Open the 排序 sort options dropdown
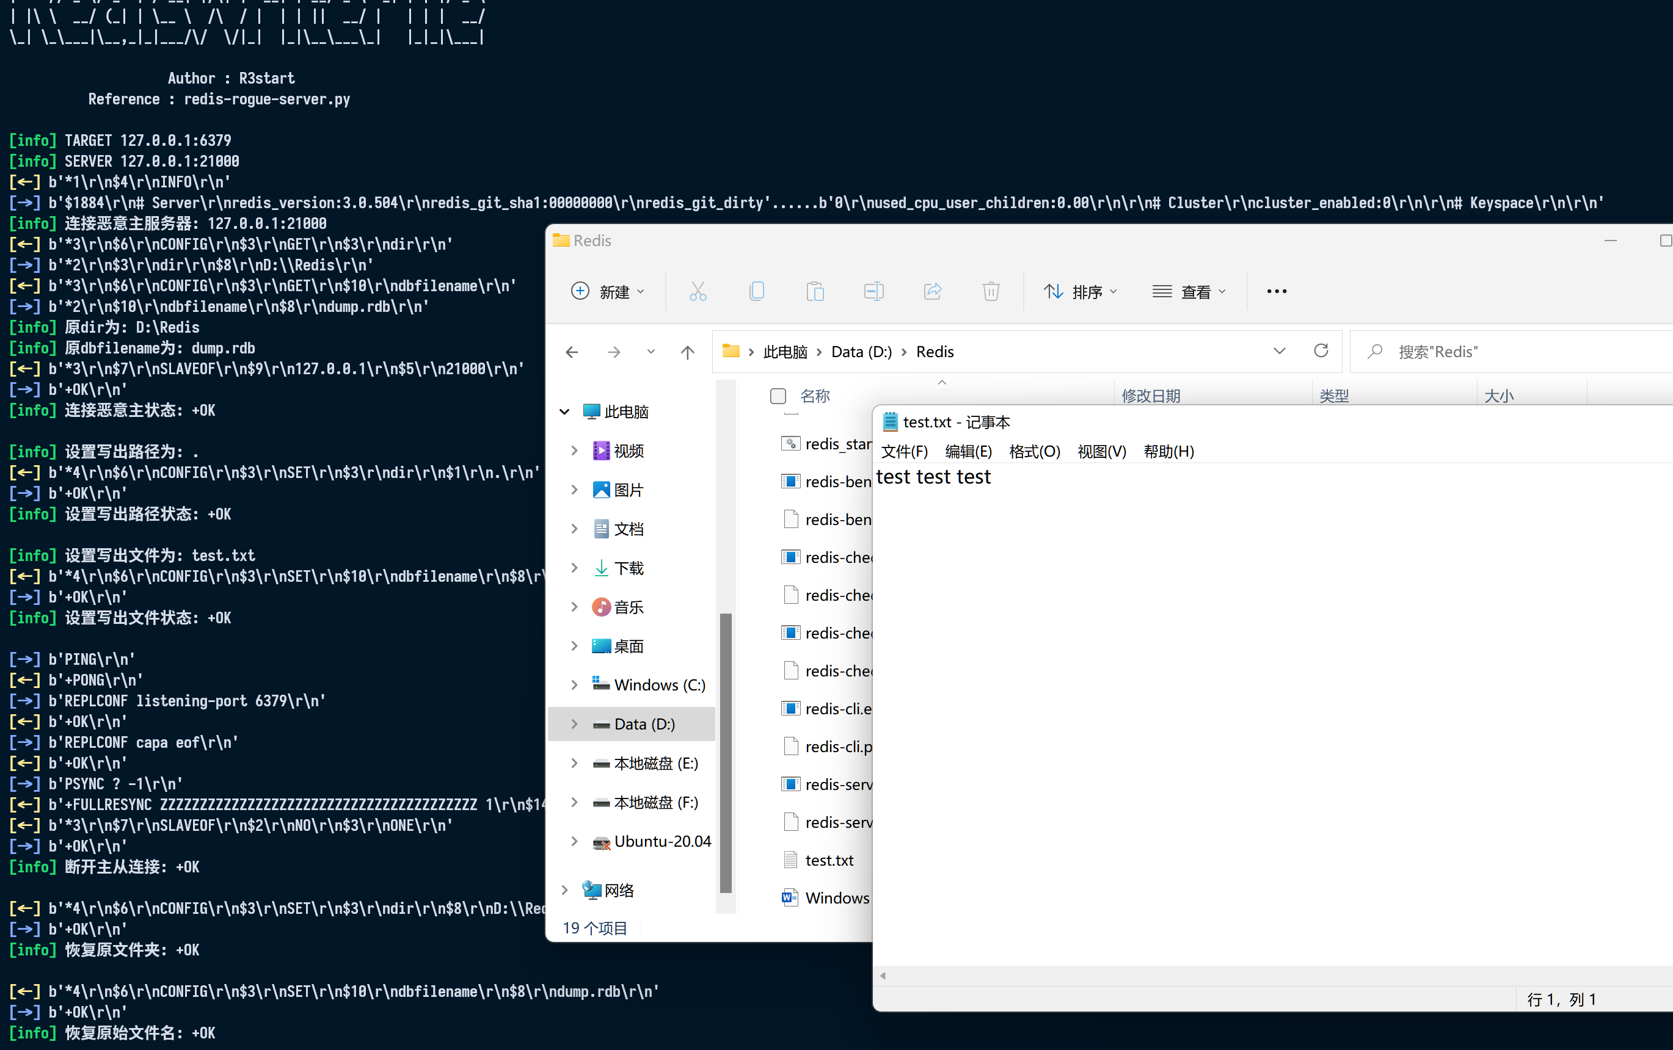The width and height of the screenshot is (1673, 1050). click(1081, 291)
